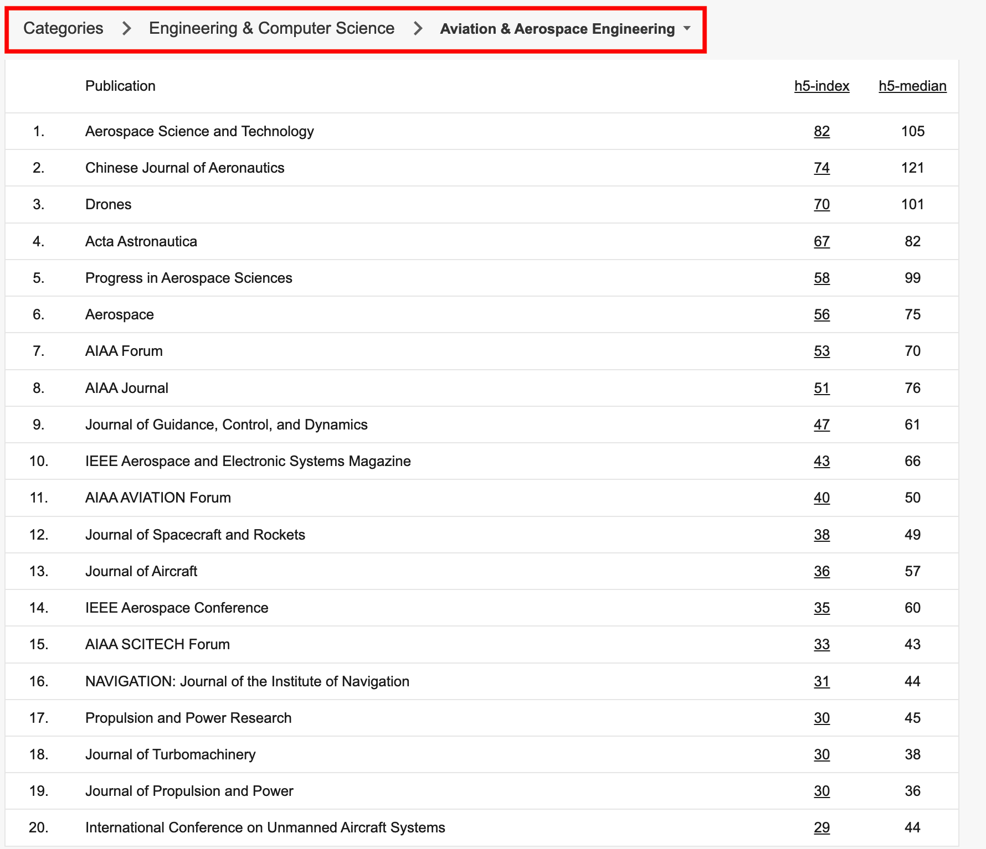Open AIAA Forum h5-index 53
The height and width of the screenshot is (849, 986).
(x=821, y=351)
